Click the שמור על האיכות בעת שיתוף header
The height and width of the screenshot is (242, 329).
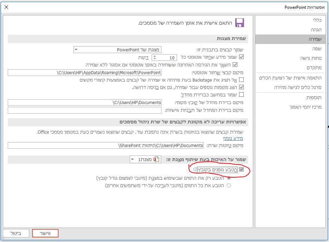click(x=206, y=160)
